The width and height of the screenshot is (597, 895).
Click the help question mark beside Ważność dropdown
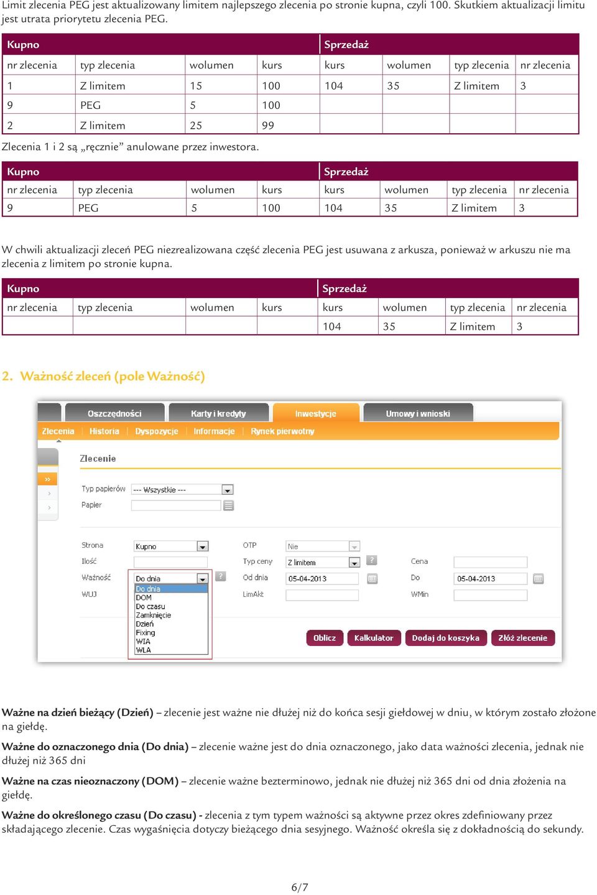[x=220, y=576]
